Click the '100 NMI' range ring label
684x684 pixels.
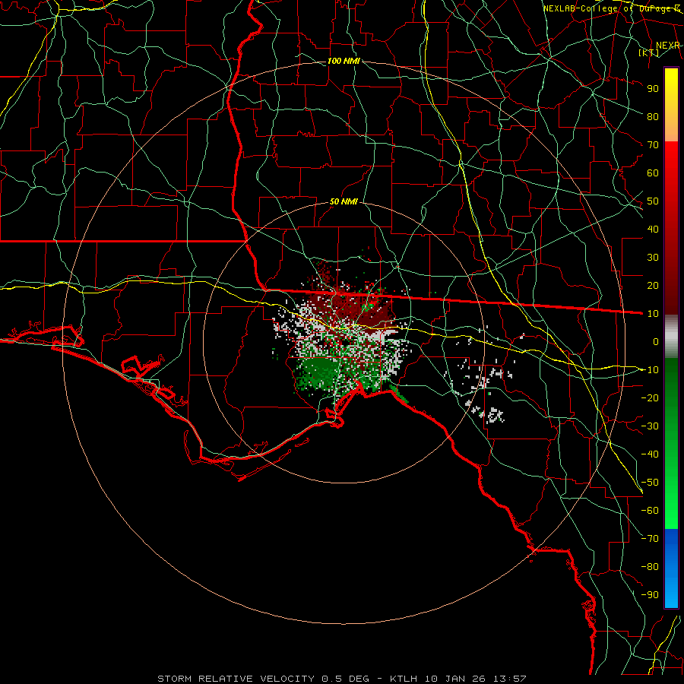[344, 61]
